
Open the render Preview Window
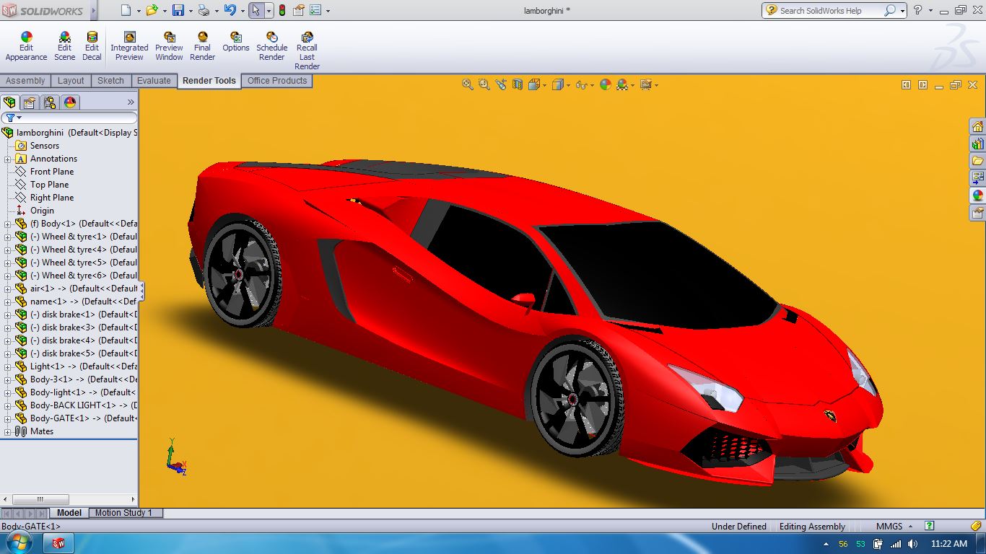[x=169, y=46]
